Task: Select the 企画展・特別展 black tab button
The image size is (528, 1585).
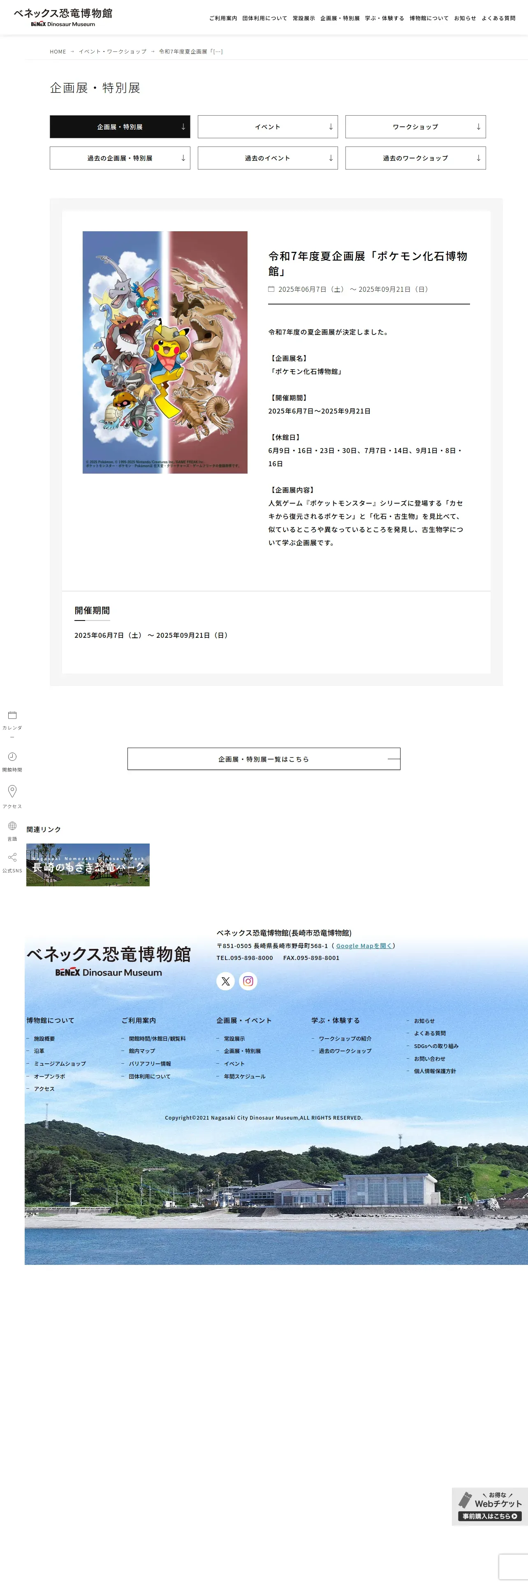Action: coord(120,127)
